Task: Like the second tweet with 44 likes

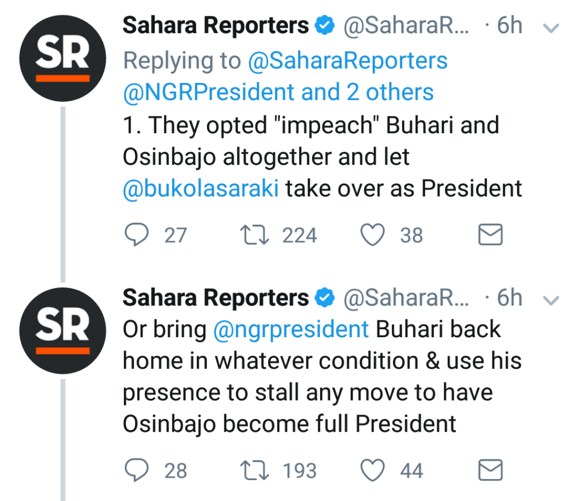Action: [373, 470]
